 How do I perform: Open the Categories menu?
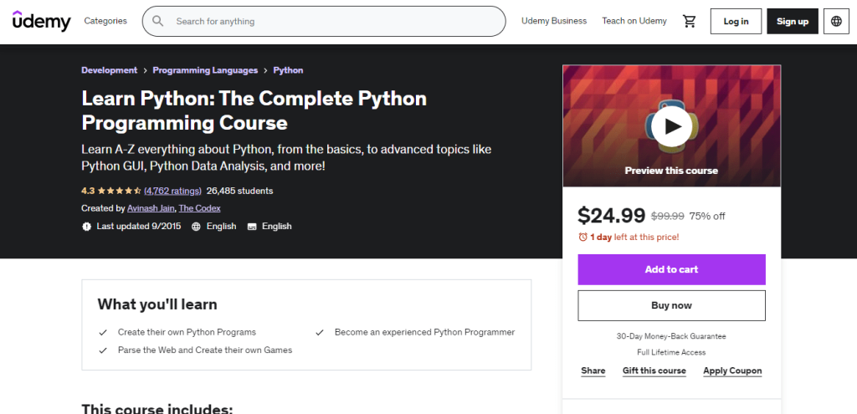click(x=105, y=21)
